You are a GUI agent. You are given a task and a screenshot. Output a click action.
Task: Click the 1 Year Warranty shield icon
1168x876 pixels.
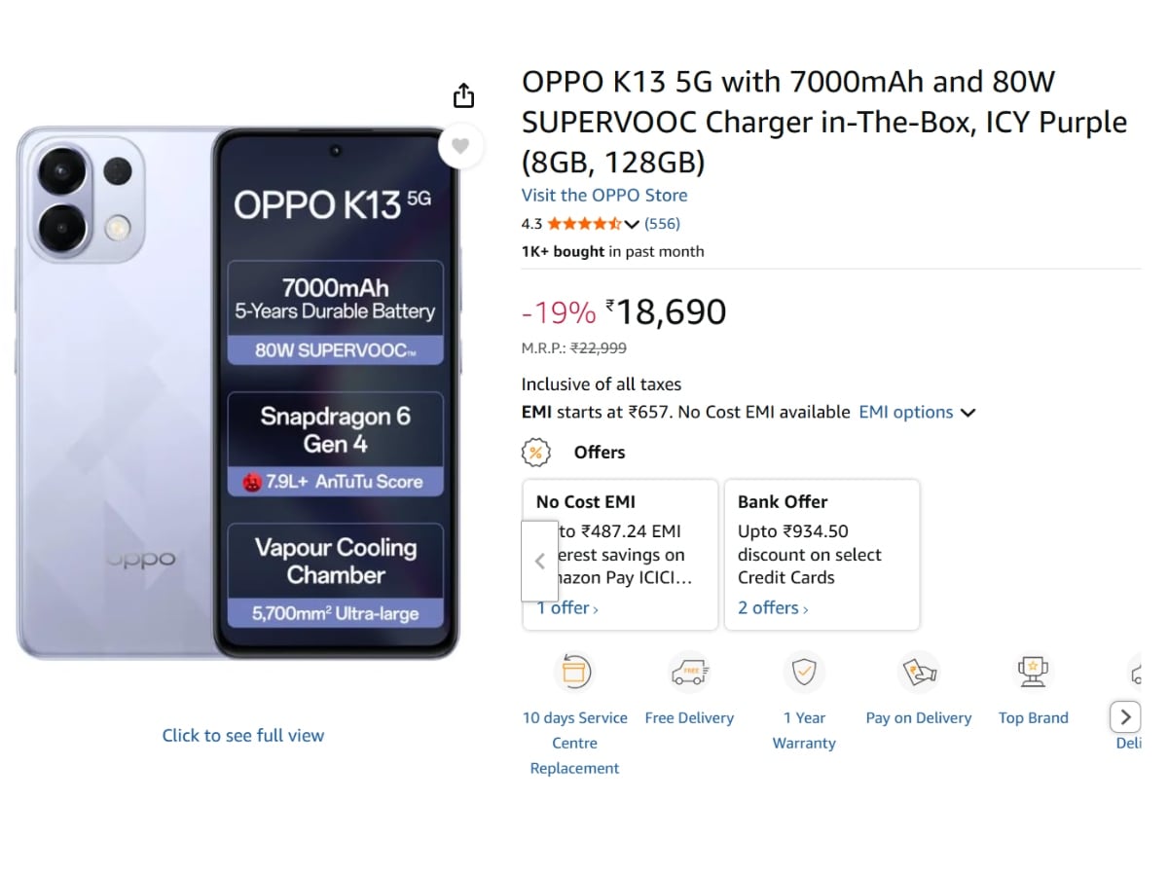804,672
